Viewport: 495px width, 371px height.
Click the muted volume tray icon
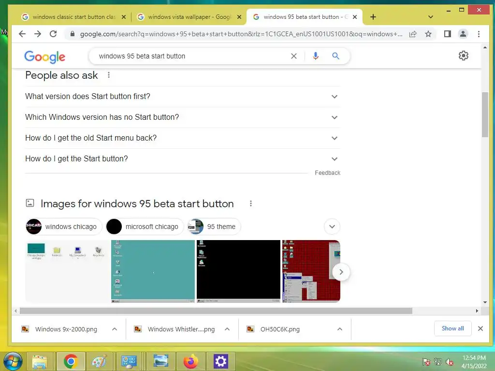(x=450, y=362)
